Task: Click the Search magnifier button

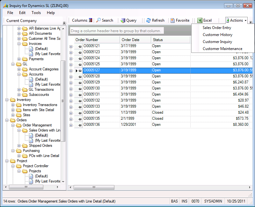Action: pos(105,20)
